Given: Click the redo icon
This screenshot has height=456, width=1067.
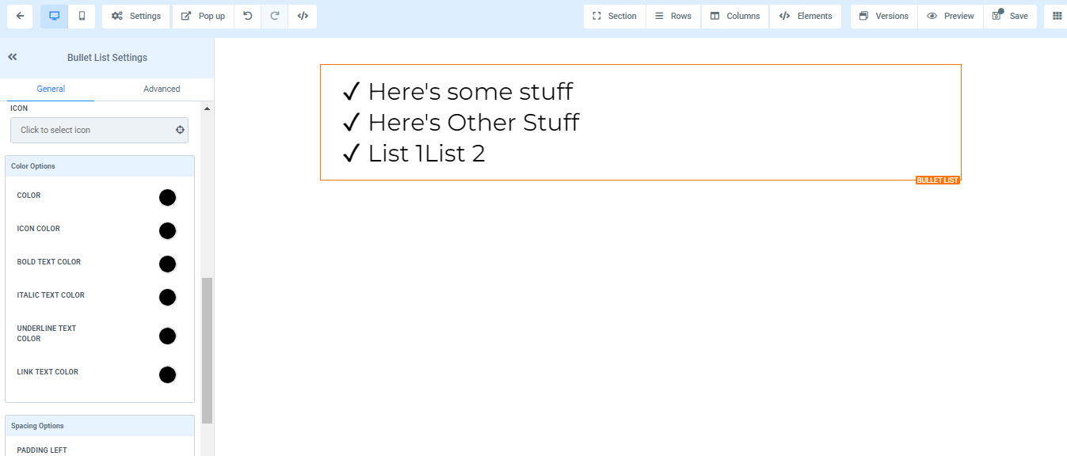Looking at the screenshot, I should (275, 17).
